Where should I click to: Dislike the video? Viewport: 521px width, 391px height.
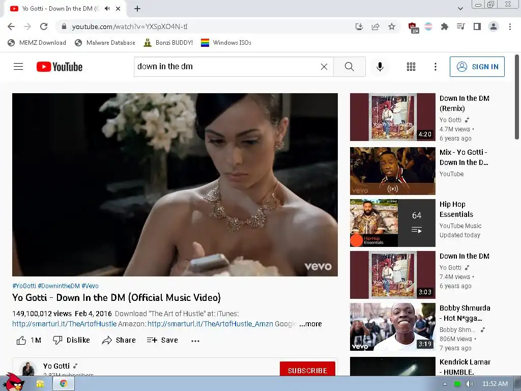pyautogui.click(x=71, y=340)
